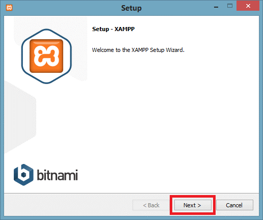The image size is (263, 220).
Task: Click the "Setup - XAMPP" heading
Action: click(113, 29)
